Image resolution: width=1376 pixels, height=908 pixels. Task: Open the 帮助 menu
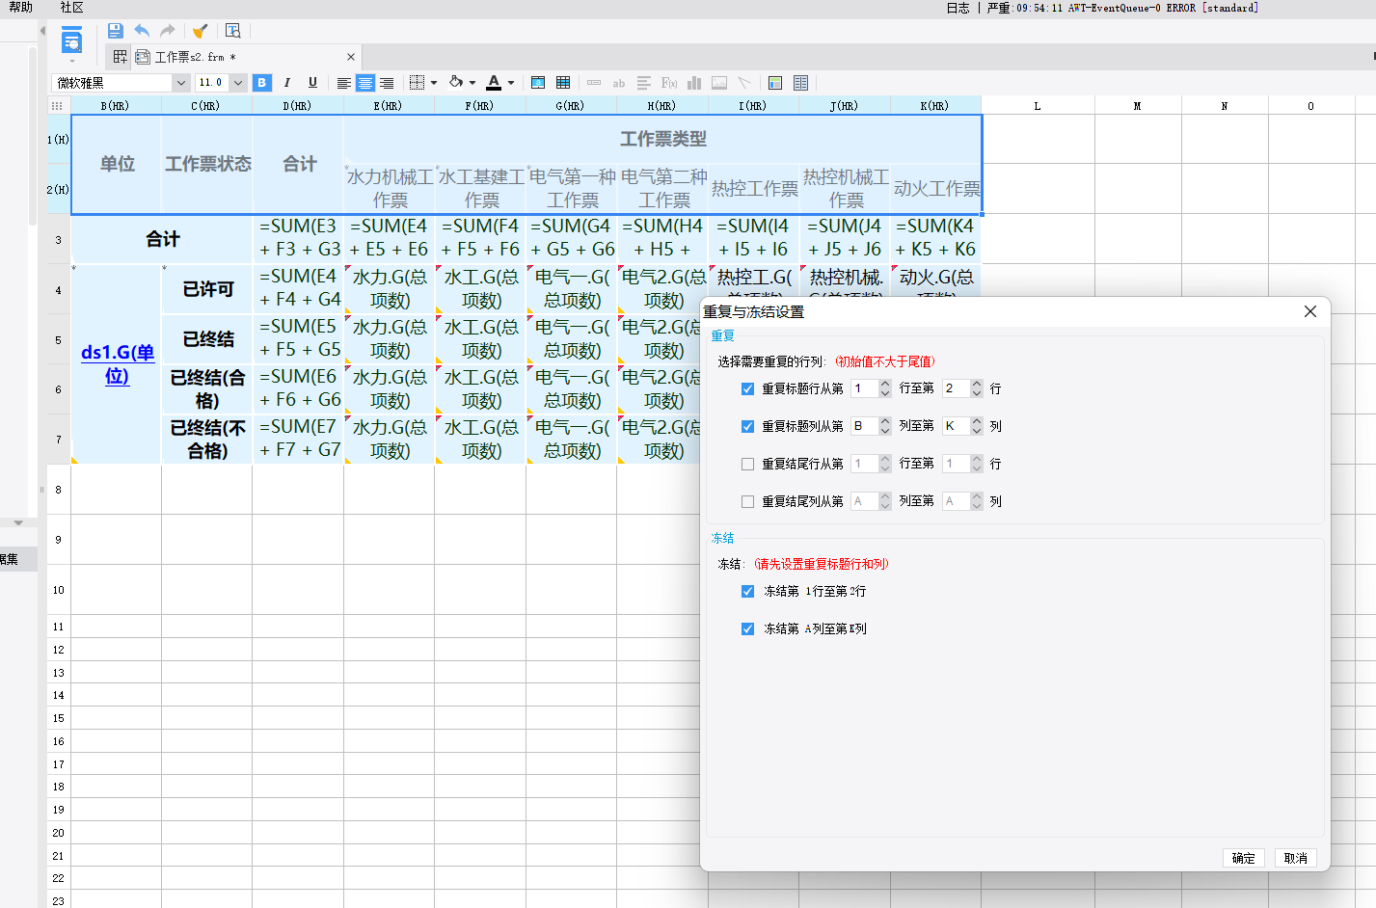[x=20, y=8]
